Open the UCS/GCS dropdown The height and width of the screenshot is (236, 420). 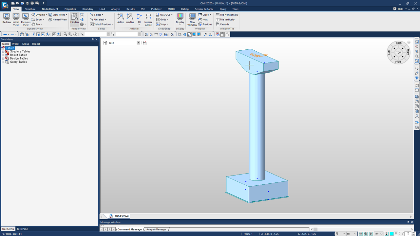point(164,15)
